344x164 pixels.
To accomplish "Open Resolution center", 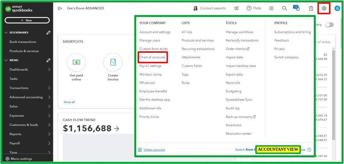I will pos(239,134).
